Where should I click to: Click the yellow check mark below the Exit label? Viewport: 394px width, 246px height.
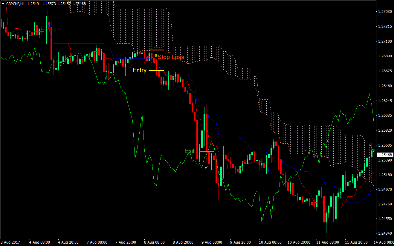[206, 167]
